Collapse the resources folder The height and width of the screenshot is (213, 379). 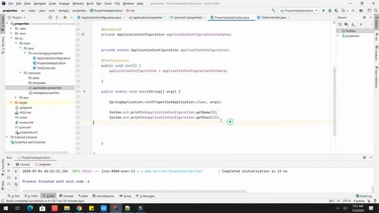(x=21, y=73)
